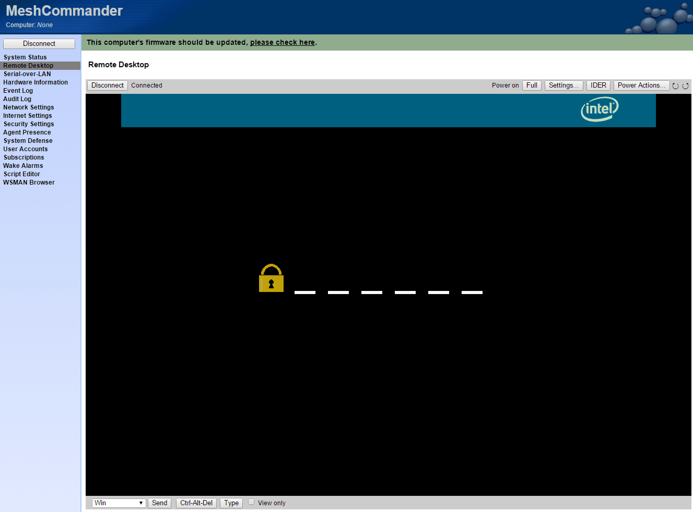Image resolution: width=693 pixels, height=512 pixels.
Task: Click the 'Computer: None' header text
Action: point(29,25)
